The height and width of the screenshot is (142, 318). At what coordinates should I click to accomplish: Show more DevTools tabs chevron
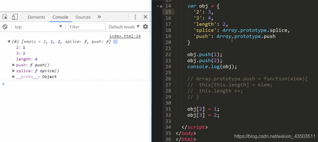(99, 17)
